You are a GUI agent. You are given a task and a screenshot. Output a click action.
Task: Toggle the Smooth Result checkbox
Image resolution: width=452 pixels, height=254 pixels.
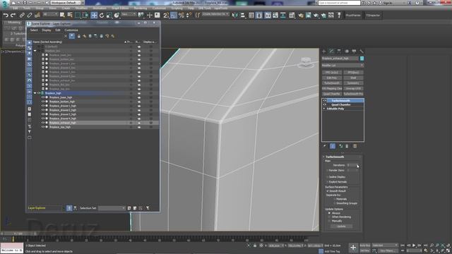coord(328,191)
